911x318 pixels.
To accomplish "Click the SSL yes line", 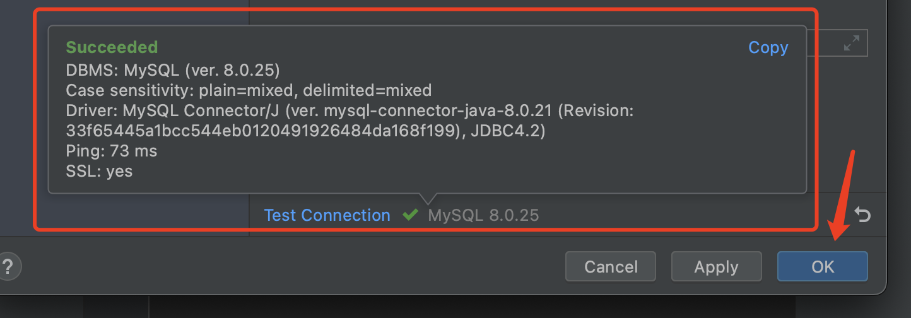I will 99,172.
